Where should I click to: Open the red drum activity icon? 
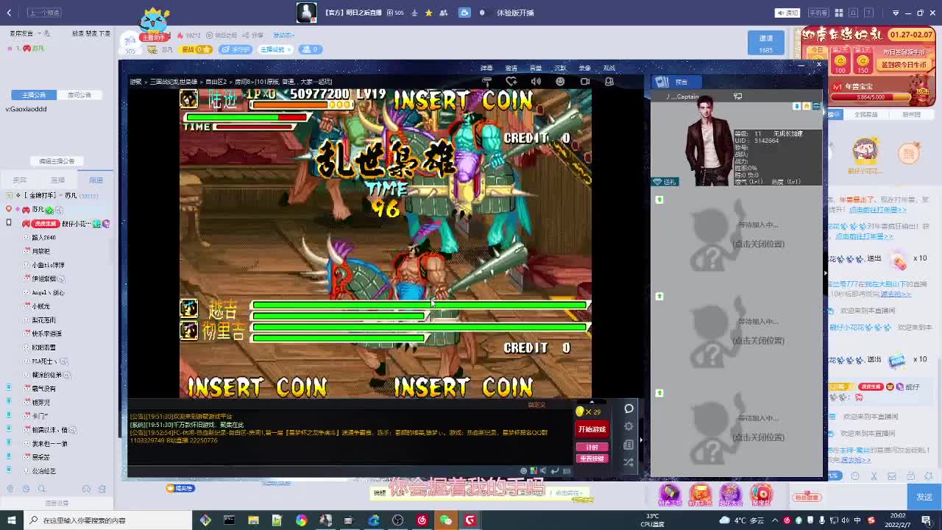pos(761,494)
